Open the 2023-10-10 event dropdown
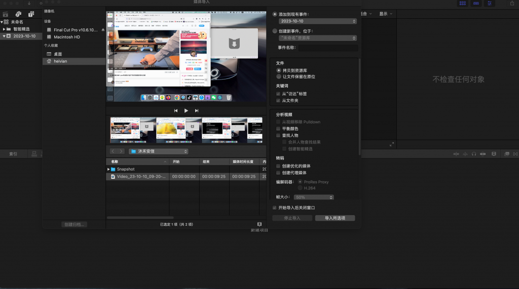 (x=317, y=21)
